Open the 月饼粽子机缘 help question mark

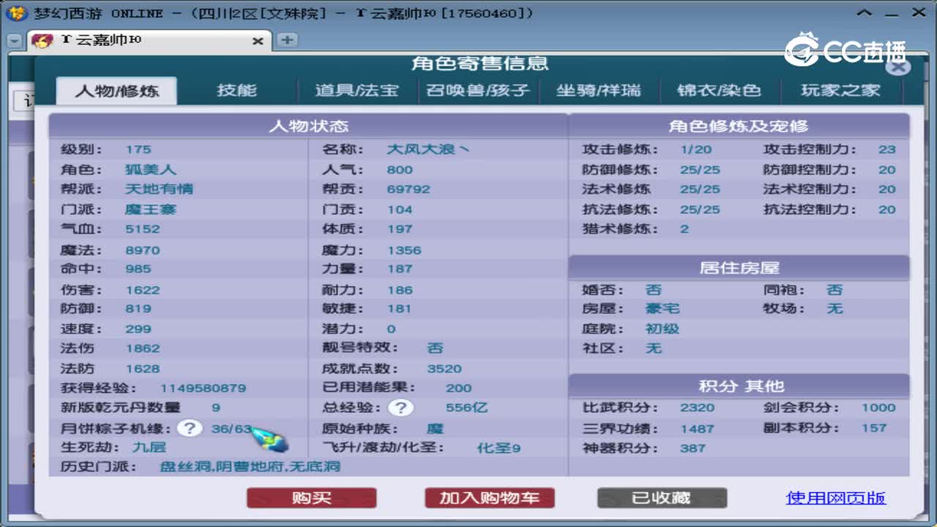pyautogui.click(x=190, y=428)
